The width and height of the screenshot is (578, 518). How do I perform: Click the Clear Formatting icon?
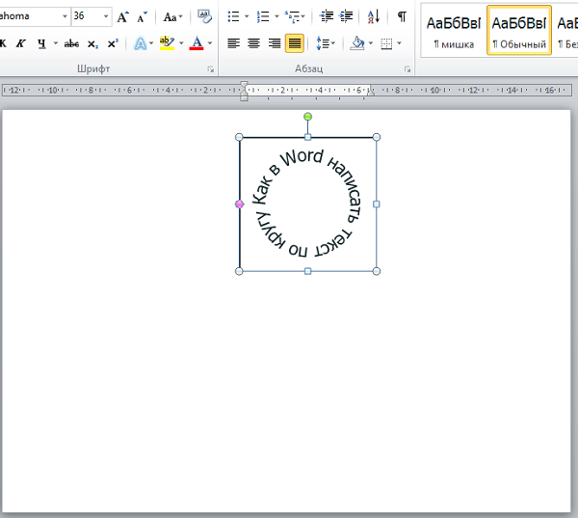tap(203, 16)
